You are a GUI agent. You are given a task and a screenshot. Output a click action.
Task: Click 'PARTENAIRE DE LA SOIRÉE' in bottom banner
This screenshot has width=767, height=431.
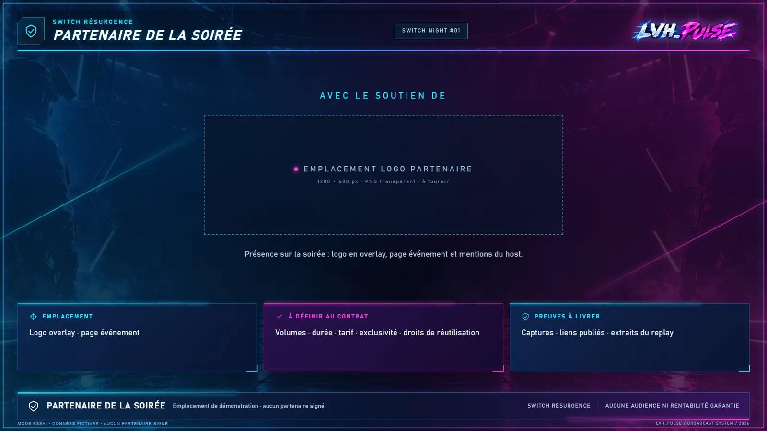pyautogui.click(x=106, y=406)
